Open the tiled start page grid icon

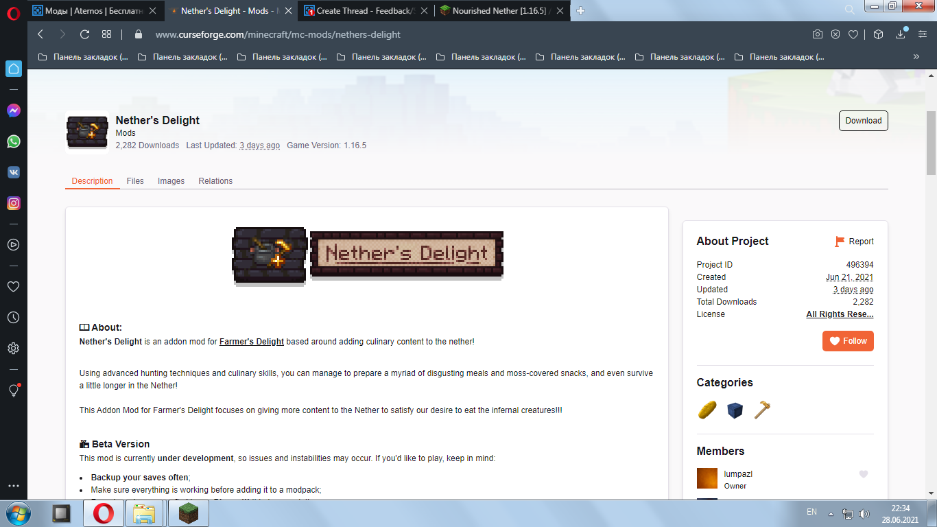coord(106,34)
